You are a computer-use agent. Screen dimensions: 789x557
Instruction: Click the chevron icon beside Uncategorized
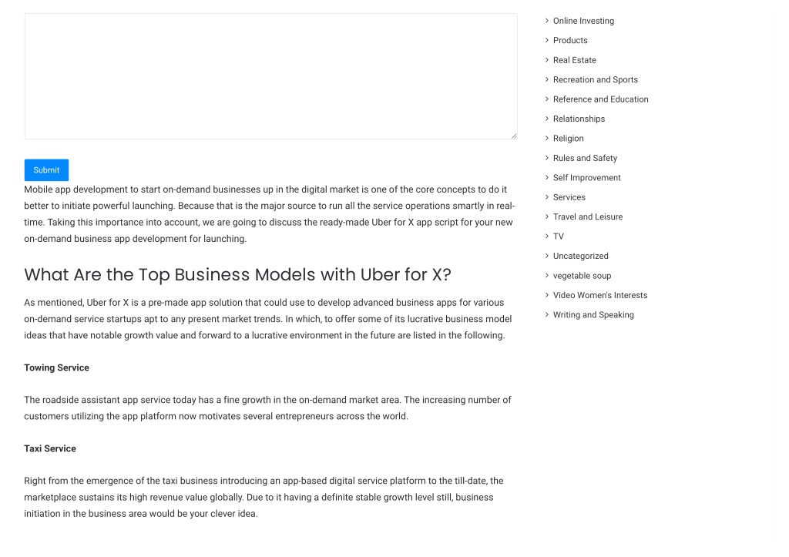click(547, 256)
